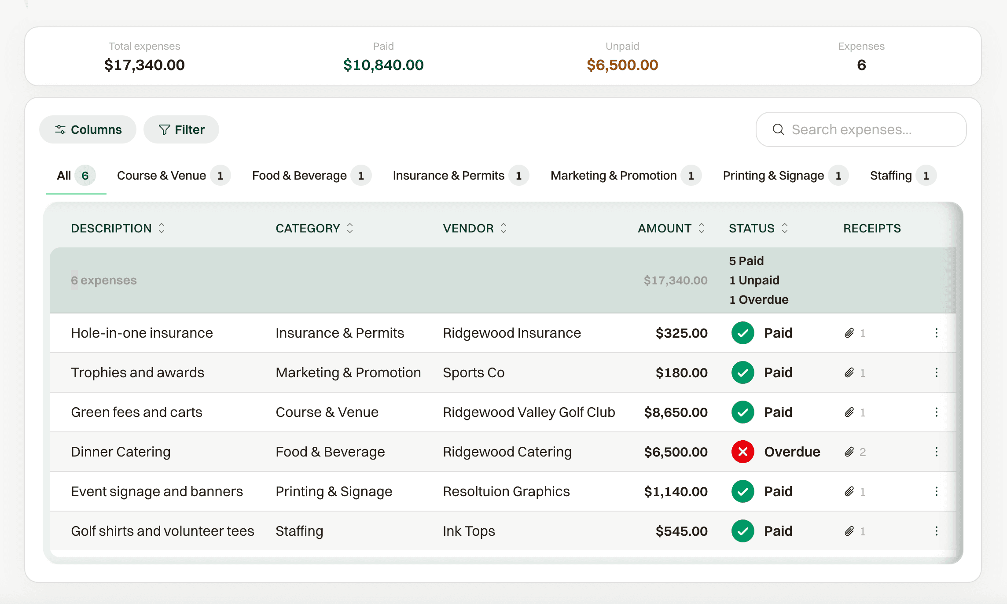This screenshot has width=1007, height=604.
Task: Click the receipt paperclip for Dinner Catering
Action: click(849, 452)
